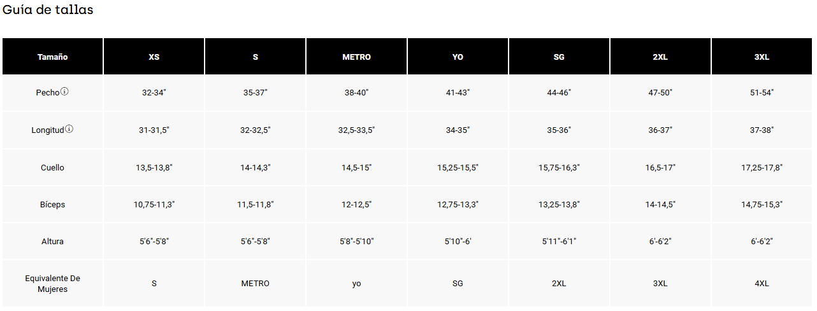This screenshot has height=311, width=817.
Task: Click the XS size column header
Action: pos(154,57)
